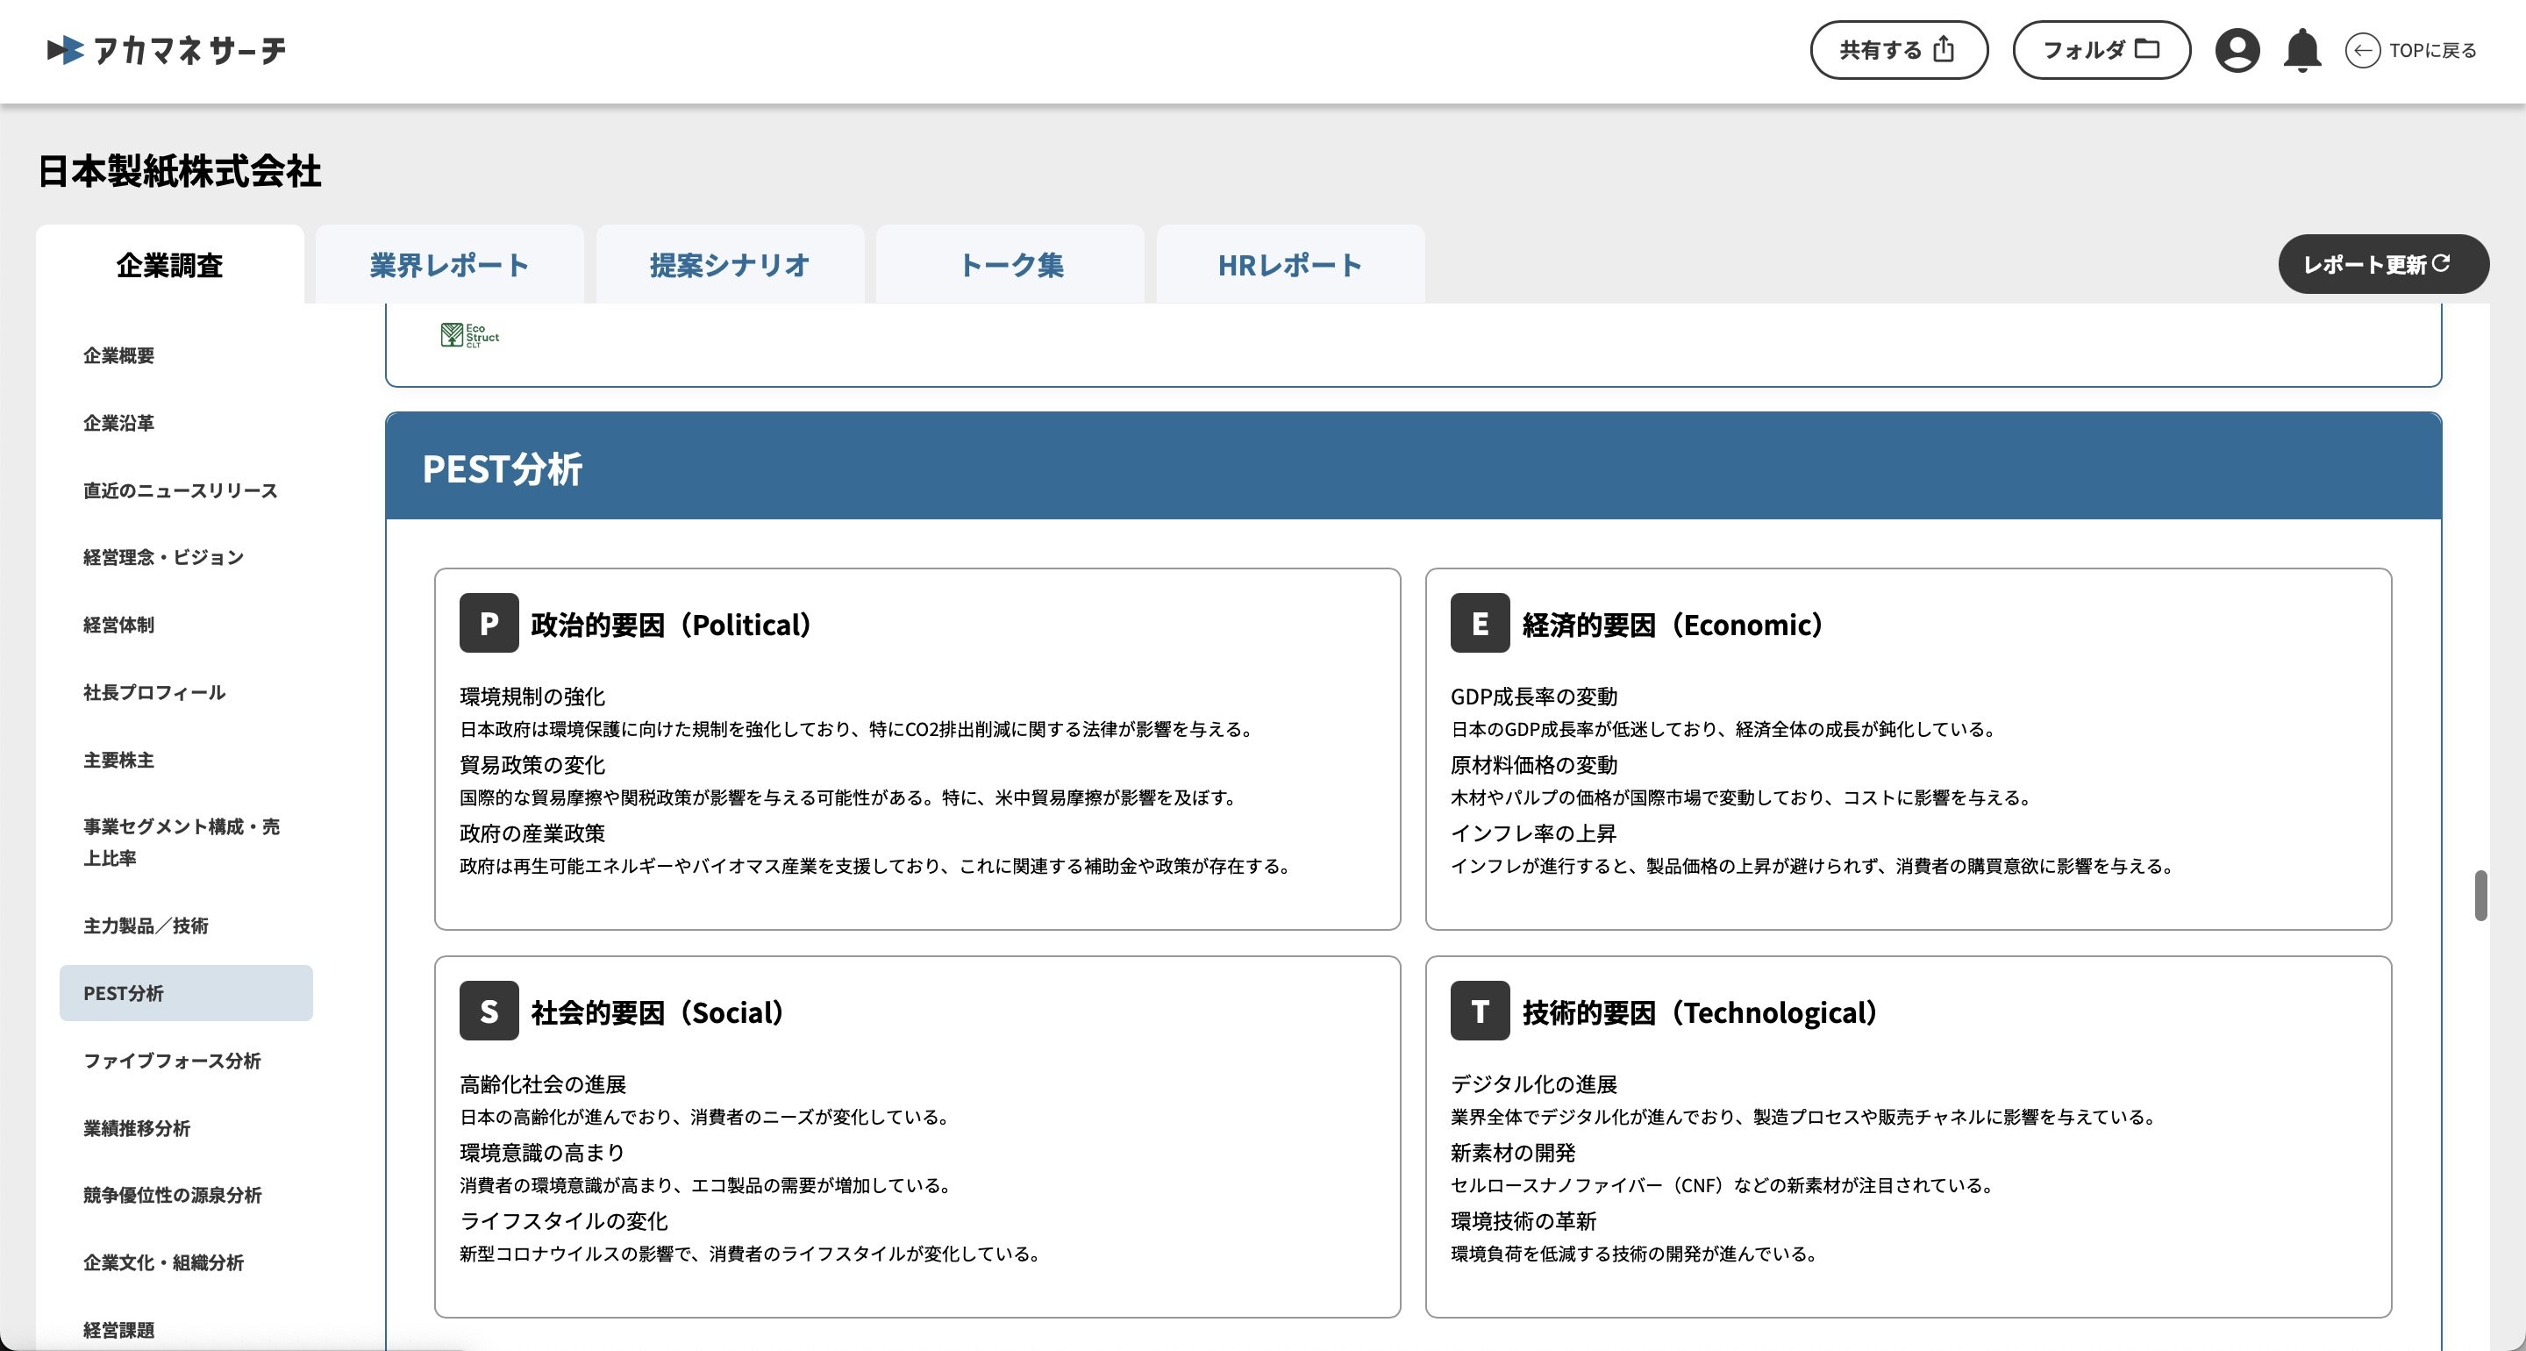Viewport: 2526px width, 1351px height.
Task: Open 直近のニュースリリース sidebar item
Action: [x=181, y=490]
